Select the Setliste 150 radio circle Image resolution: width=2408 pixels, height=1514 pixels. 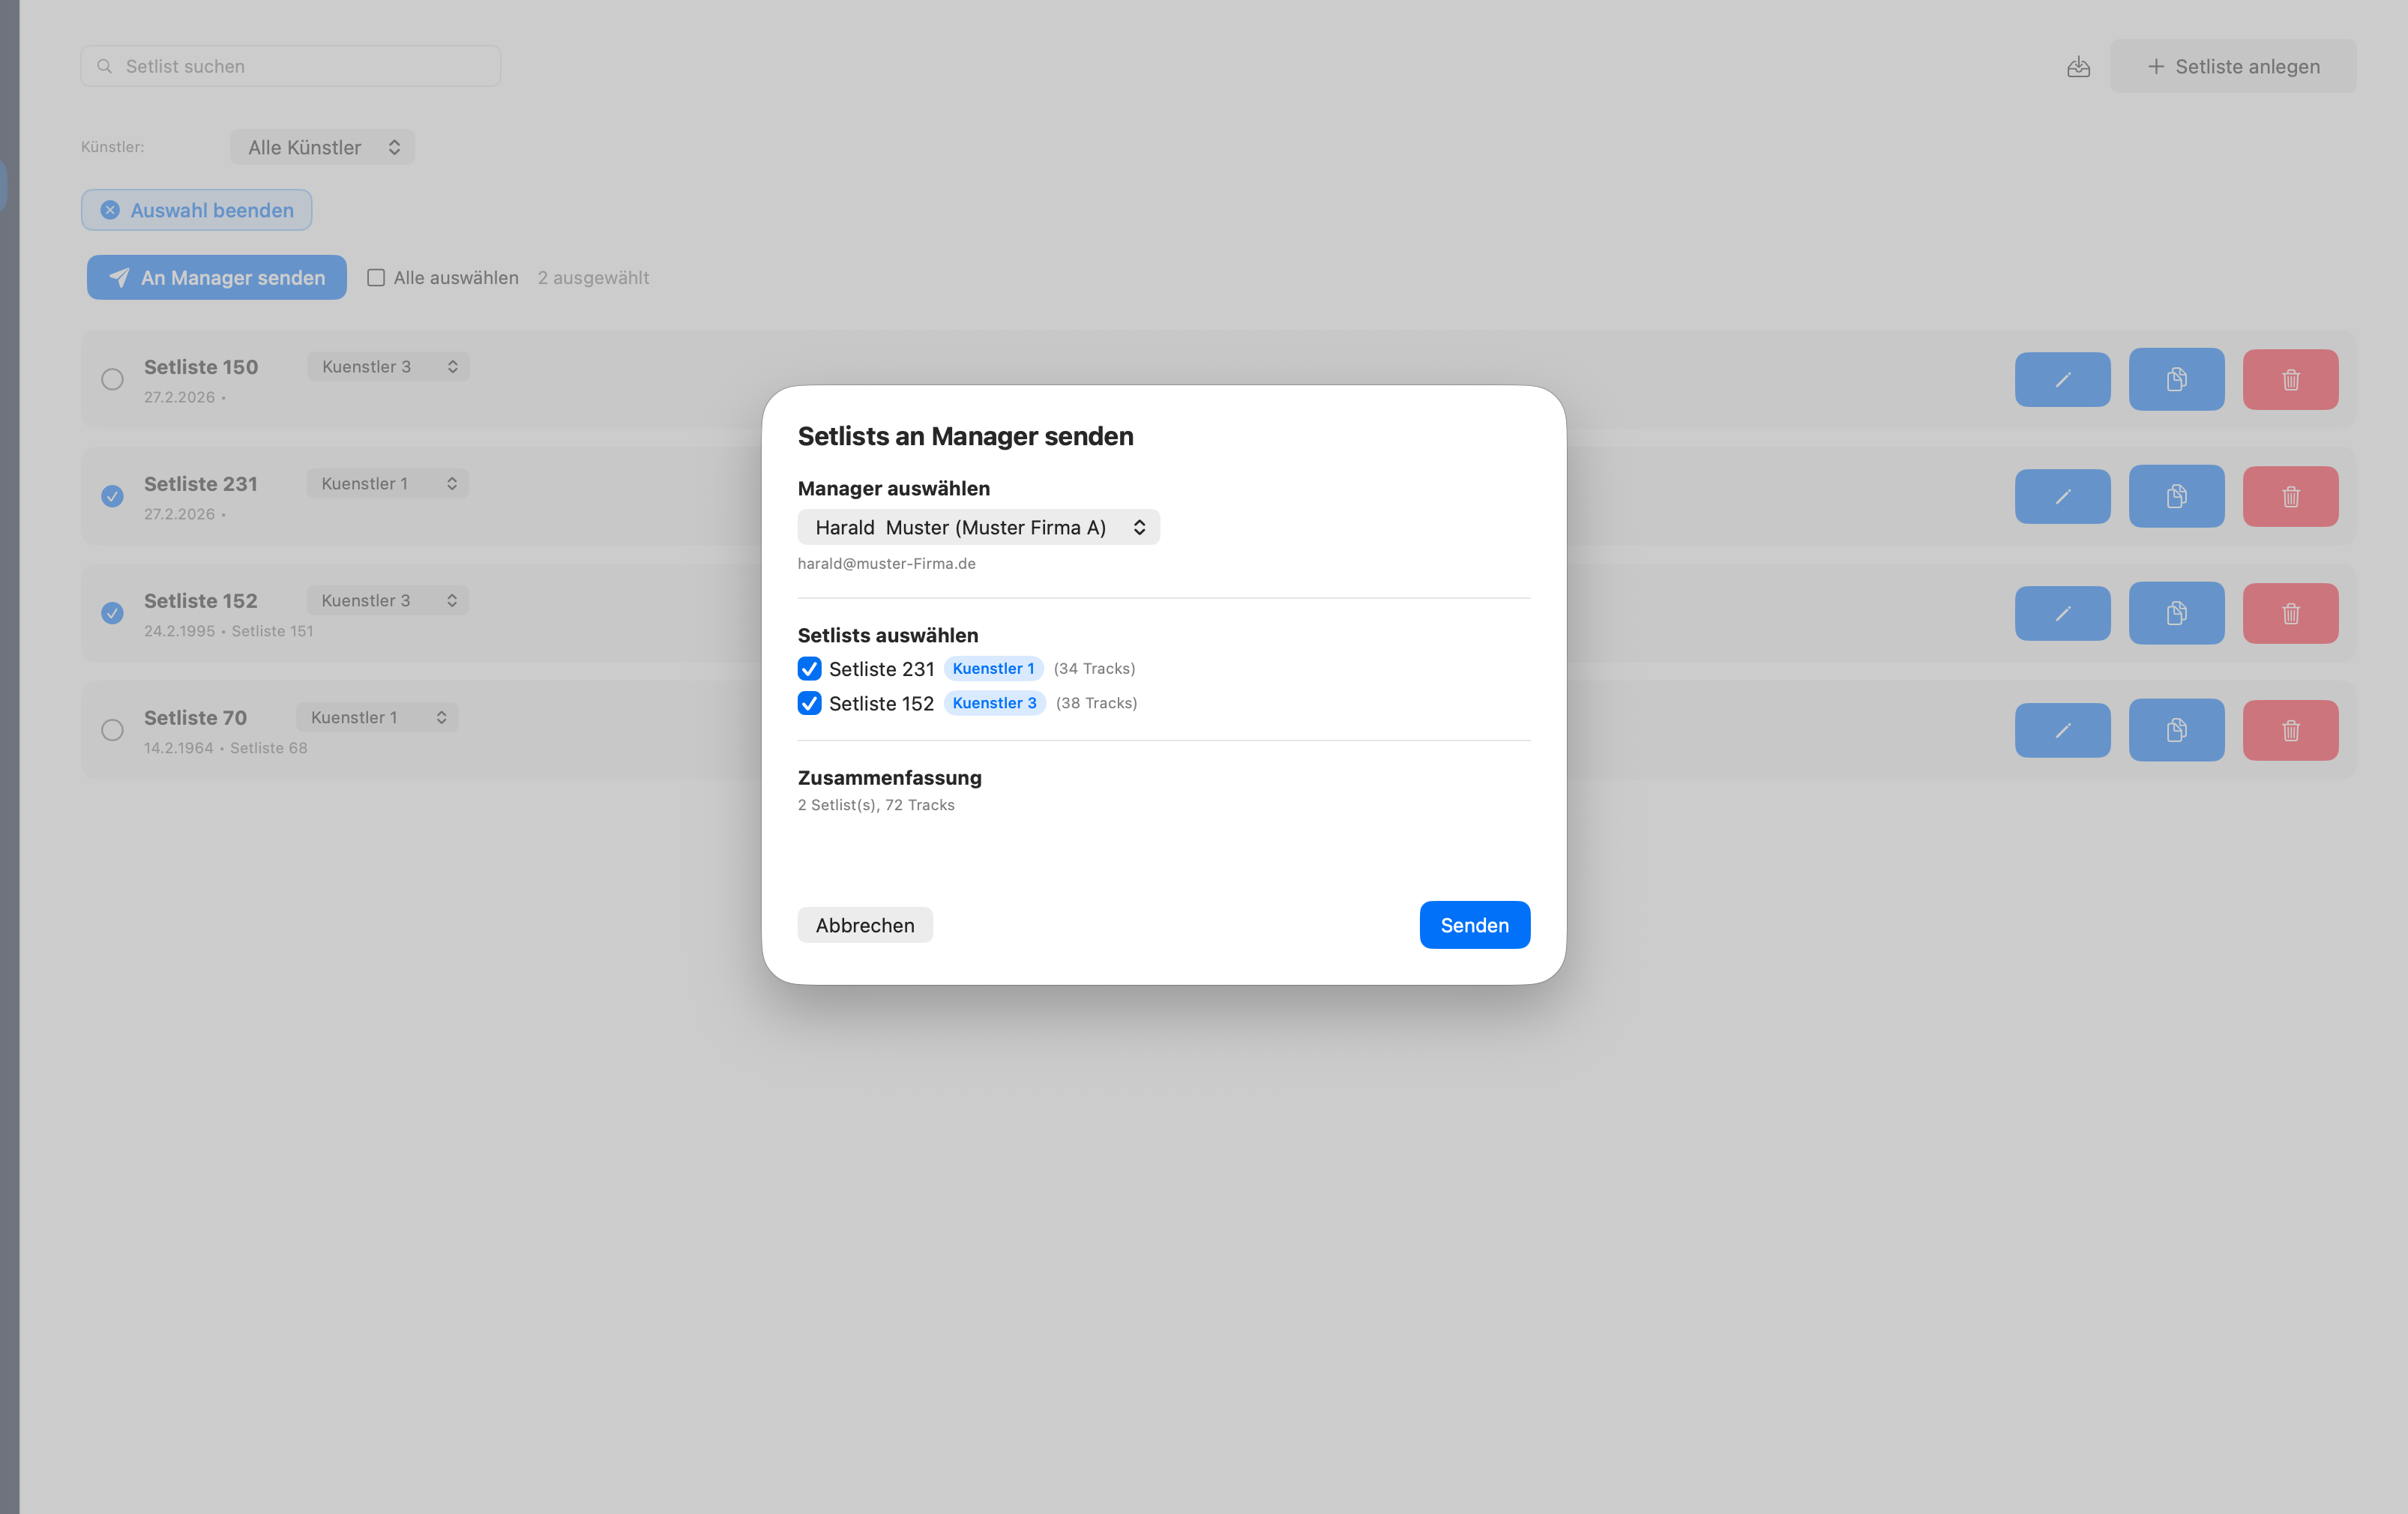(112, 380)
